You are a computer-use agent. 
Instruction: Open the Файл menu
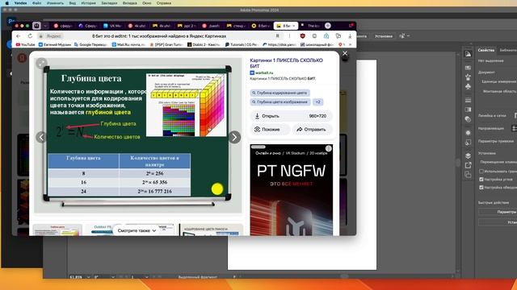click(36, 3)
